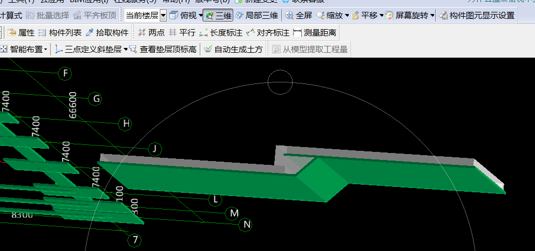Select the 平移 pan tool
Viewport: 535px width, 251px height.
pos(364,15)
